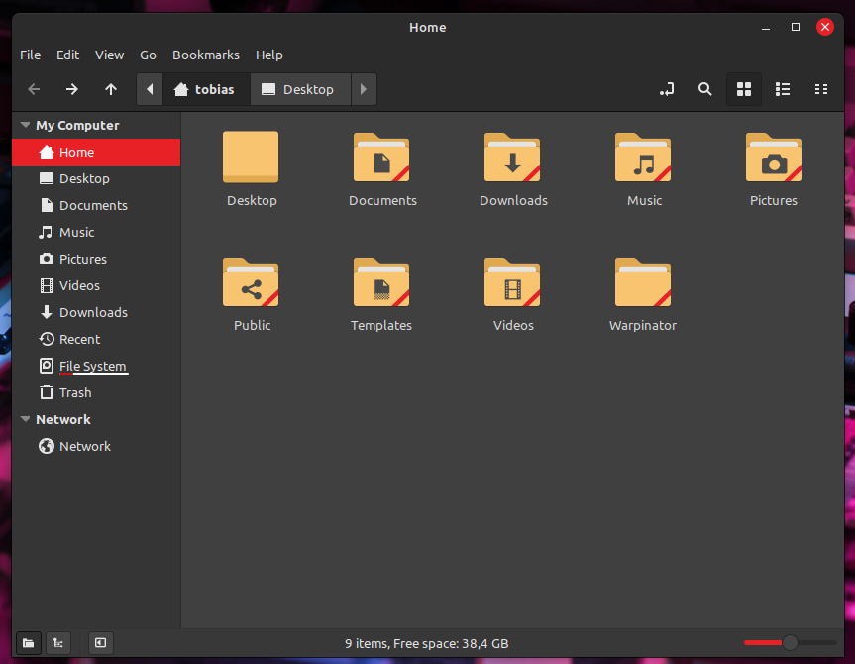855x664 pixels.
Task: Select the Warpinator folder icon
Action: (643, 282)
